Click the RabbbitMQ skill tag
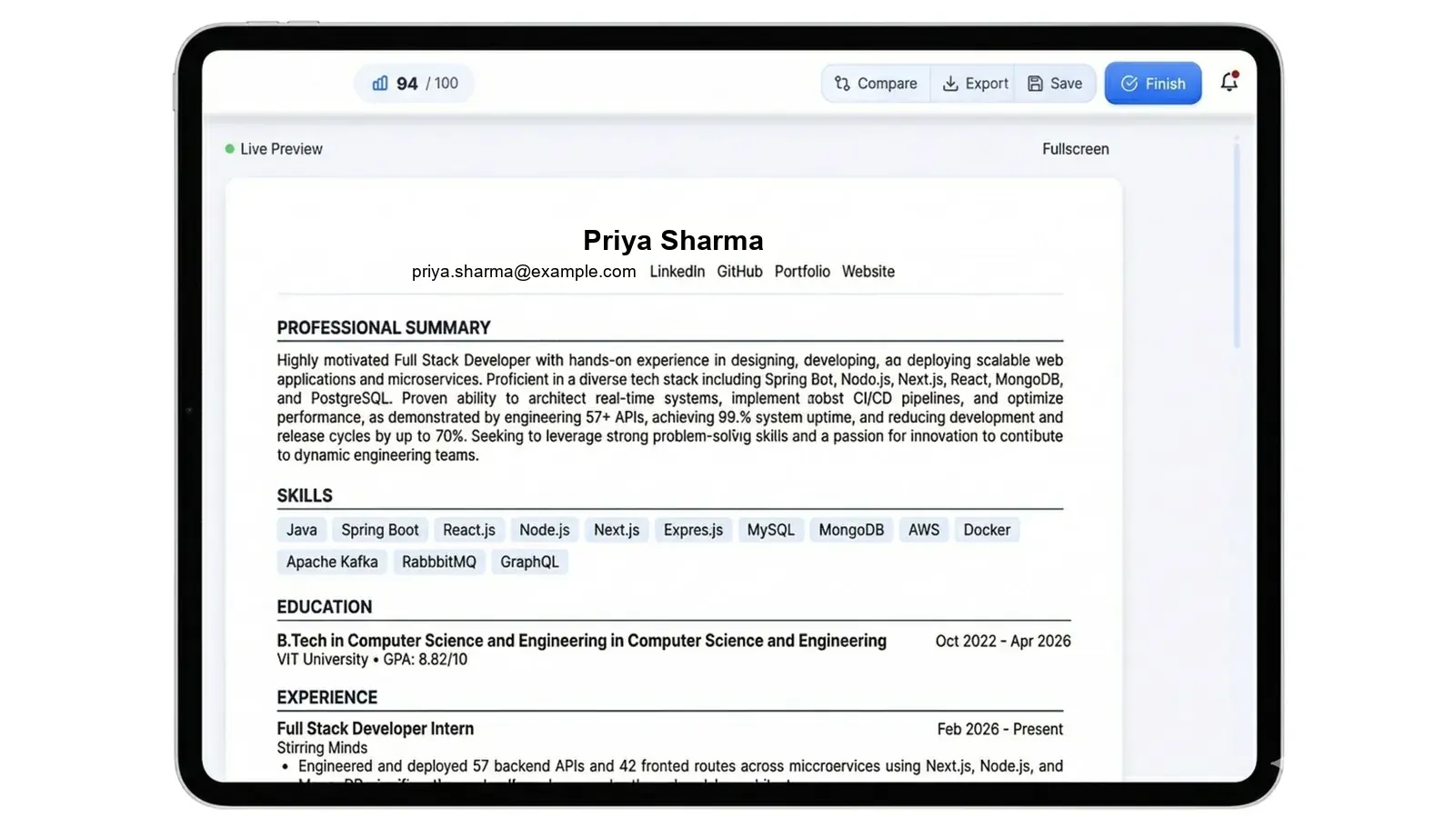The height and width of the screenshot is (818, 1455). coord(439,562)
